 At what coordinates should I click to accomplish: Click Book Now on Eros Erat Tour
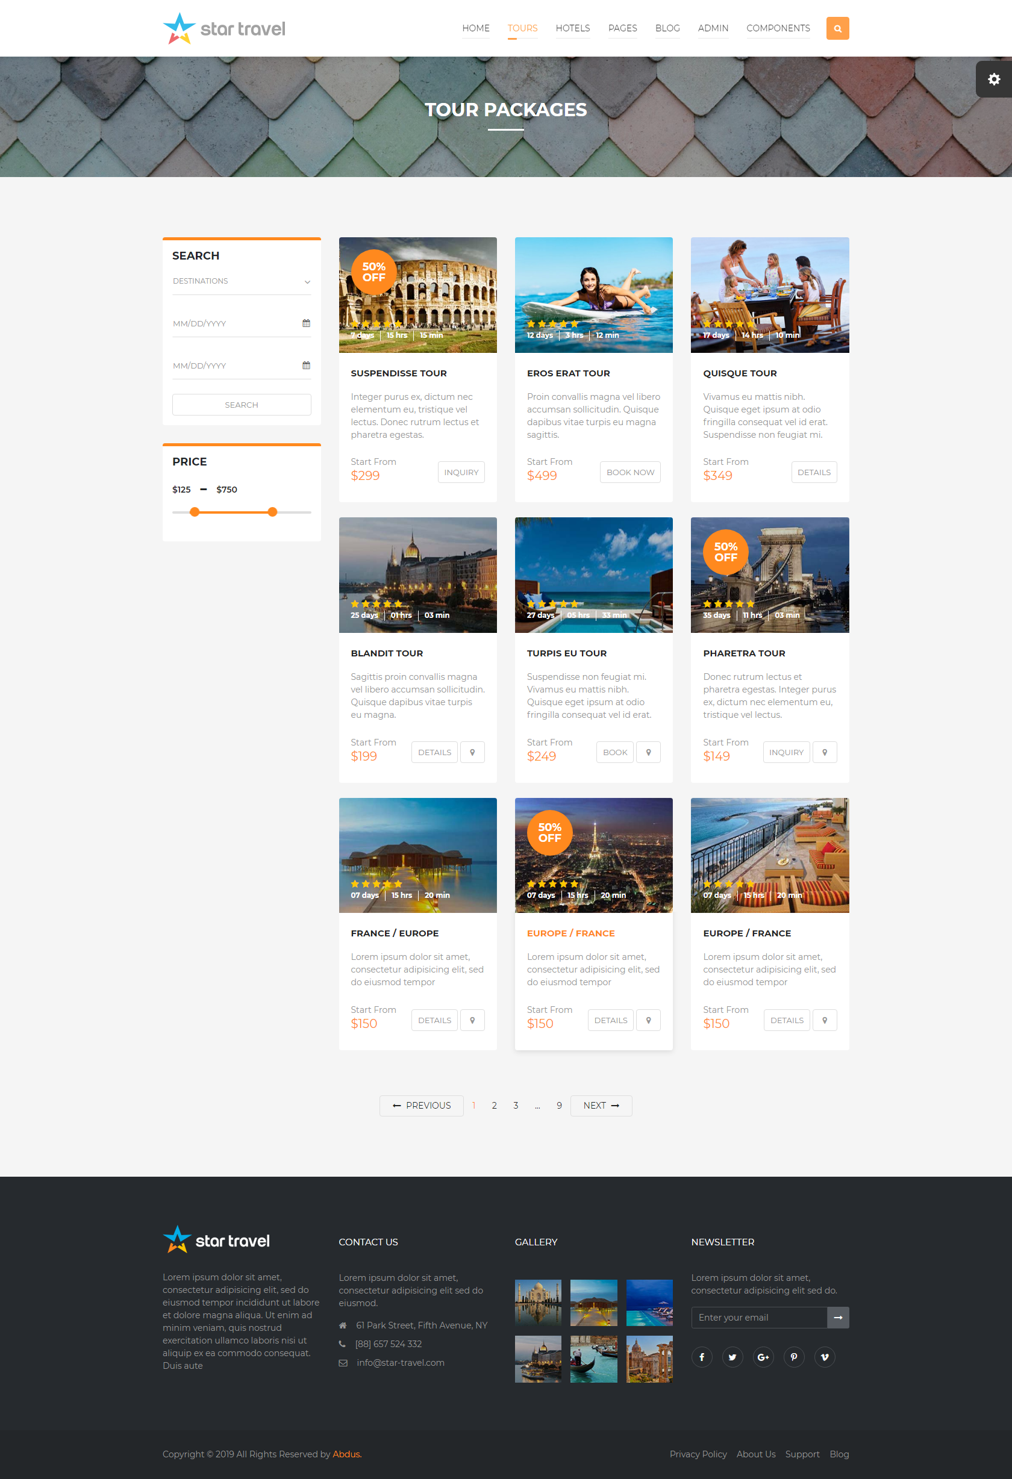(x=629, y=472)
